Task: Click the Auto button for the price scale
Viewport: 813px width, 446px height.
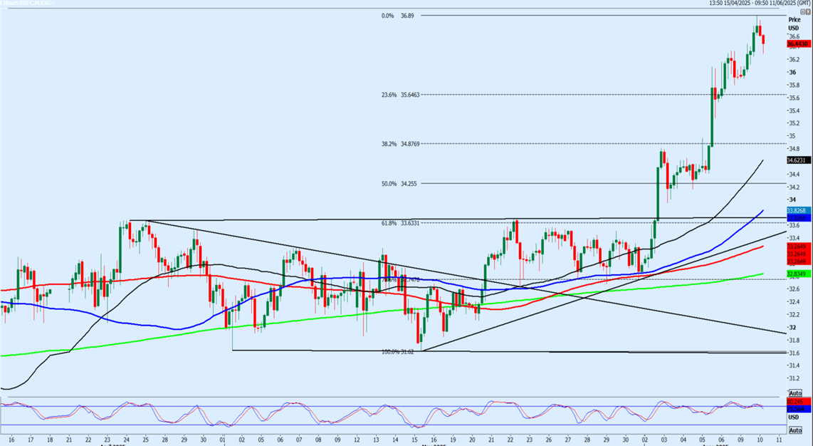Action: pos(795,393)
